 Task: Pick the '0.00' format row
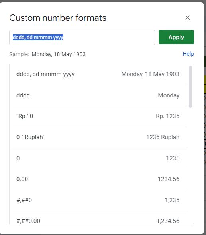[98, 180]
